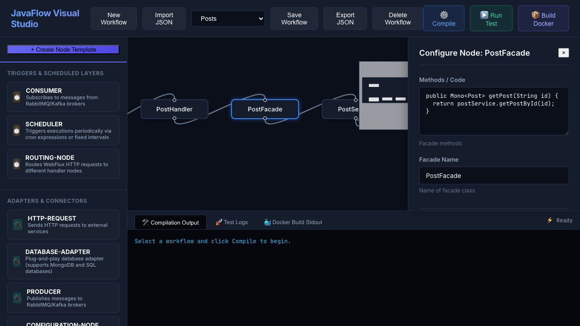Switch to the Compilation Output tab
Image resolution: width=580 pixels, height=326 pixels.
170,222
